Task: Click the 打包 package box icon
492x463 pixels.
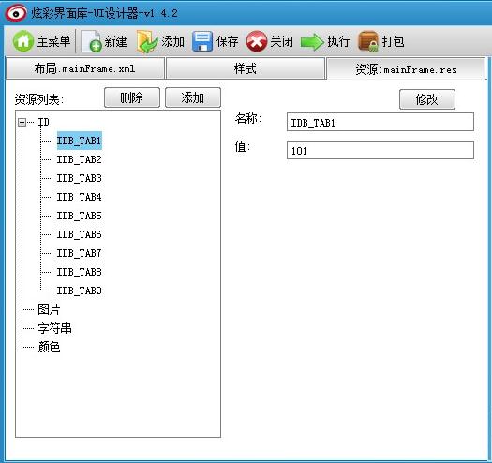Action: point(368,41)
